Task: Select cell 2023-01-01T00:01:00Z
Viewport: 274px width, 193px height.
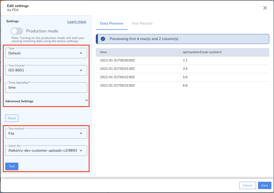Action: tap(118, 69)
